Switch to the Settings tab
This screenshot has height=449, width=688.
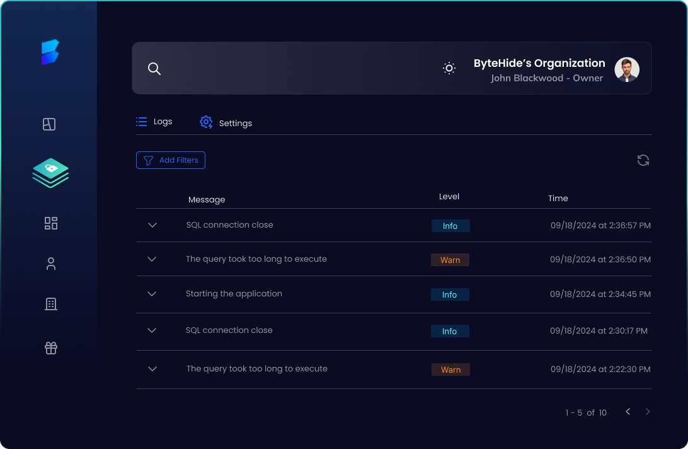(226, 122)
